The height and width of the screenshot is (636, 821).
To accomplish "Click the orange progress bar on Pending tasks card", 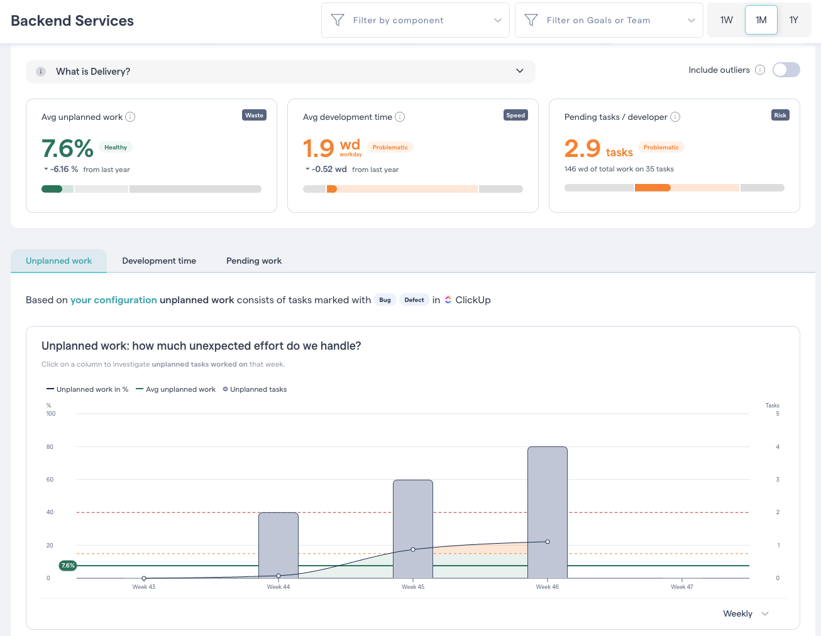I will pyautogui.click(x=654, y=187).
